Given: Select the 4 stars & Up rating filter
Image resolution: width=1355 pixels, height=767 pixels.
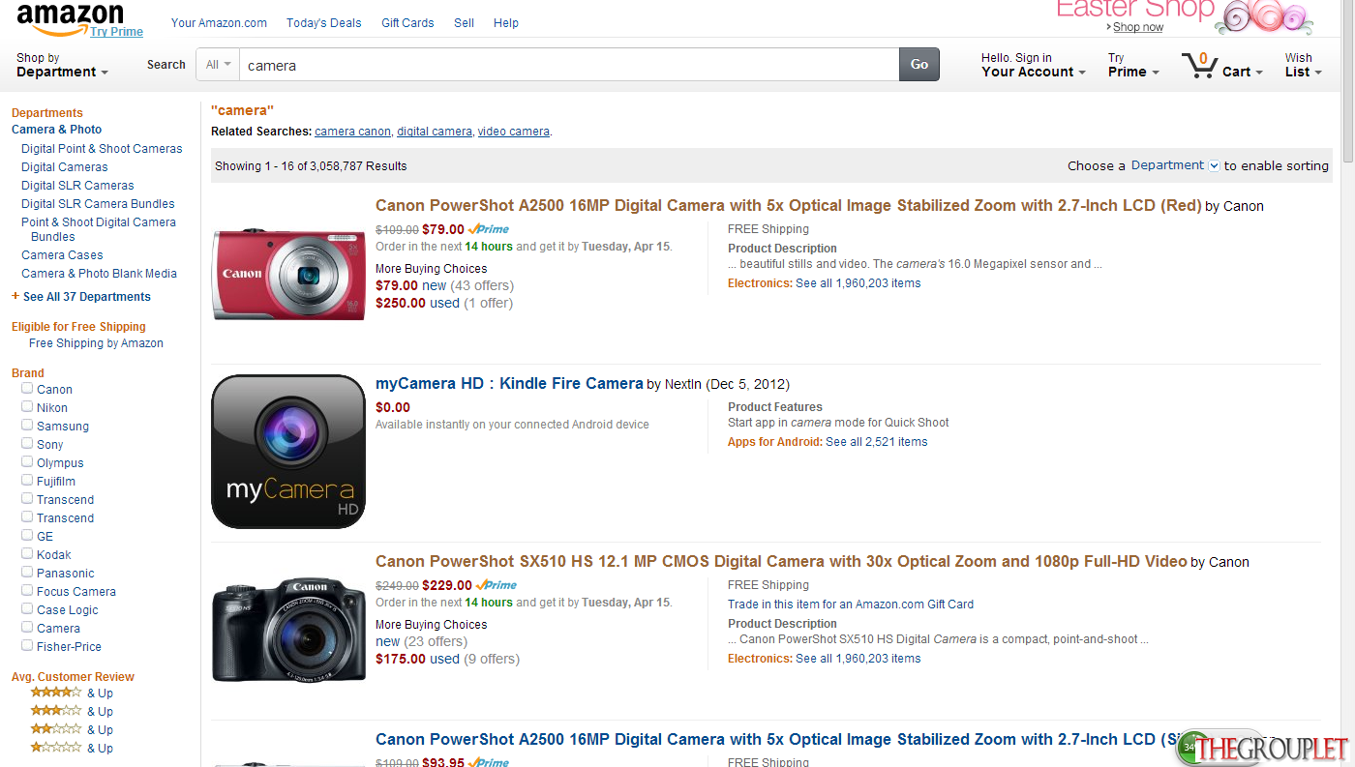Looking at the screenshot, I should coord(72,693).
